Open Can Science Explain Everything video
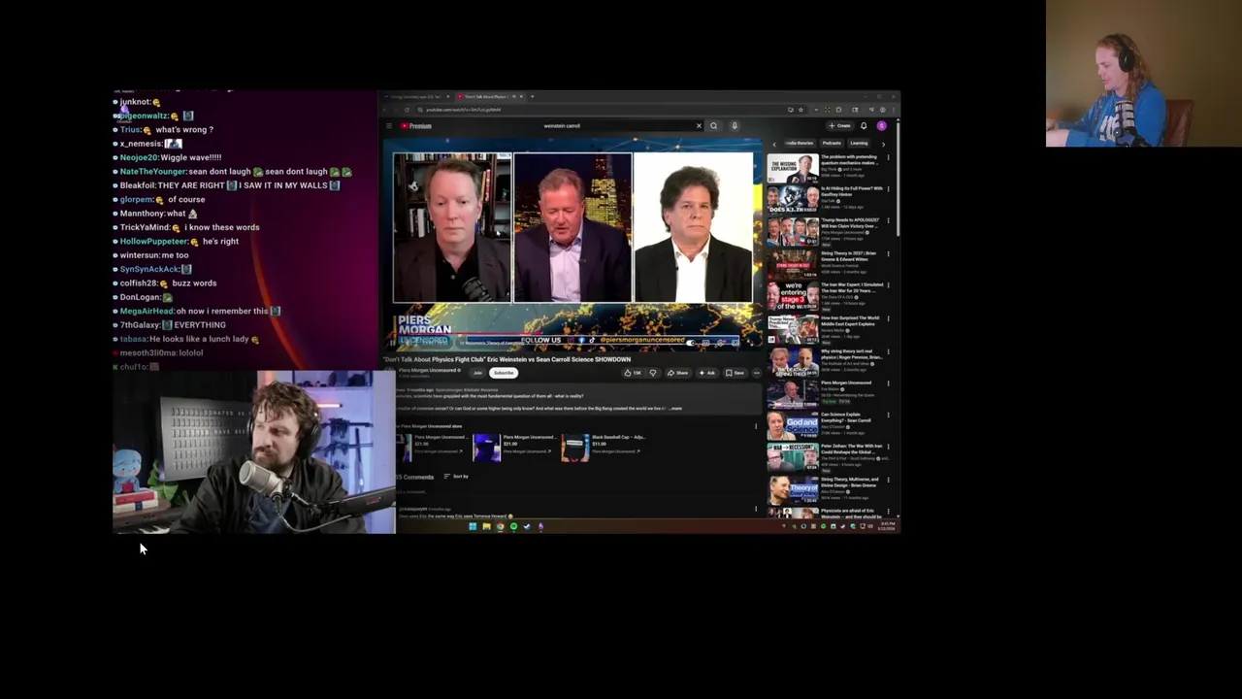The width and height of the screenshot is (1242, 699). [793, 425]
